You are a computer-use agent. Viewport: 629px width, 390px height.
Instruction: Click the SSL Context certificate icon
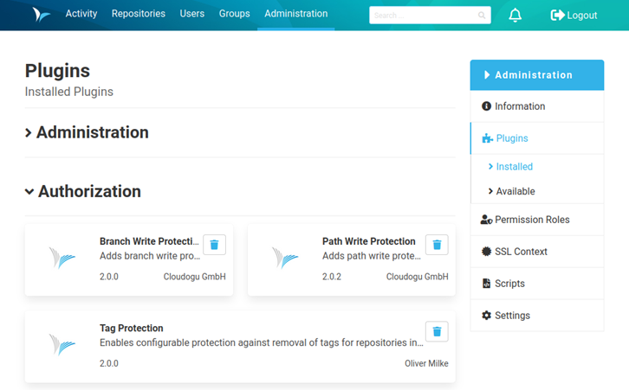[486, 252]
